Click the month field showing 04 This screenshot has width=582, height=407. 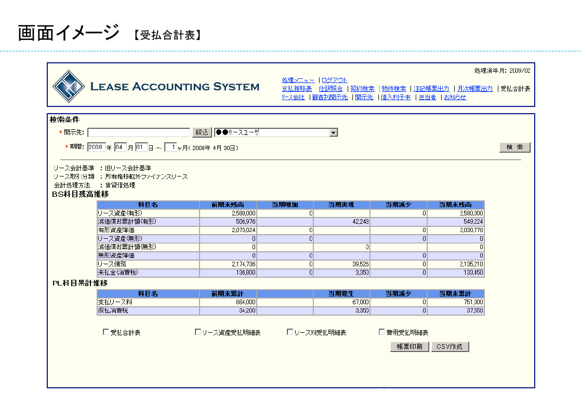point(120,147)
